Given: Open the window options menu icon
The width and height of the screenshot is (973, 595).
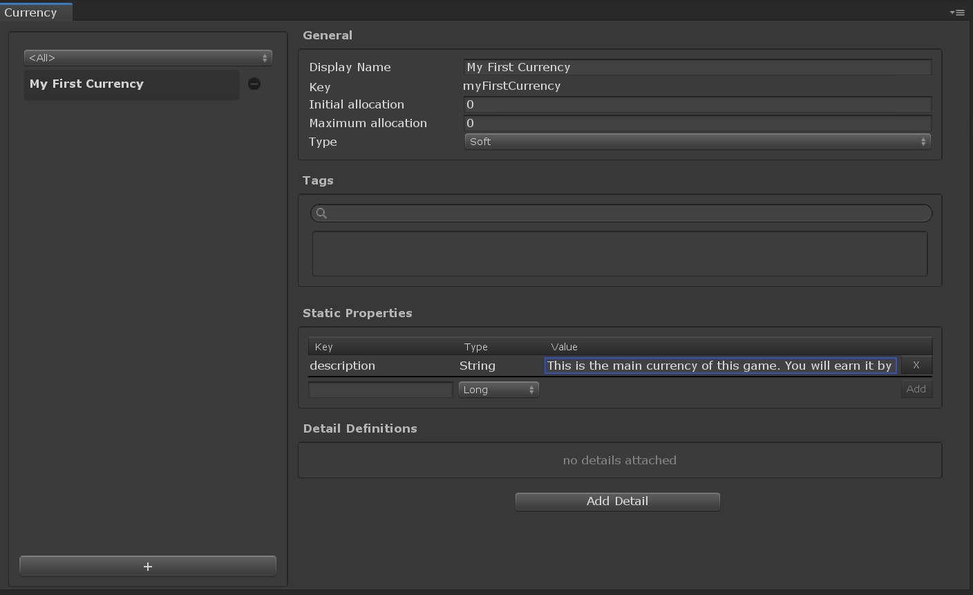Looking at the screenshot, I should [x=957, y=12].
